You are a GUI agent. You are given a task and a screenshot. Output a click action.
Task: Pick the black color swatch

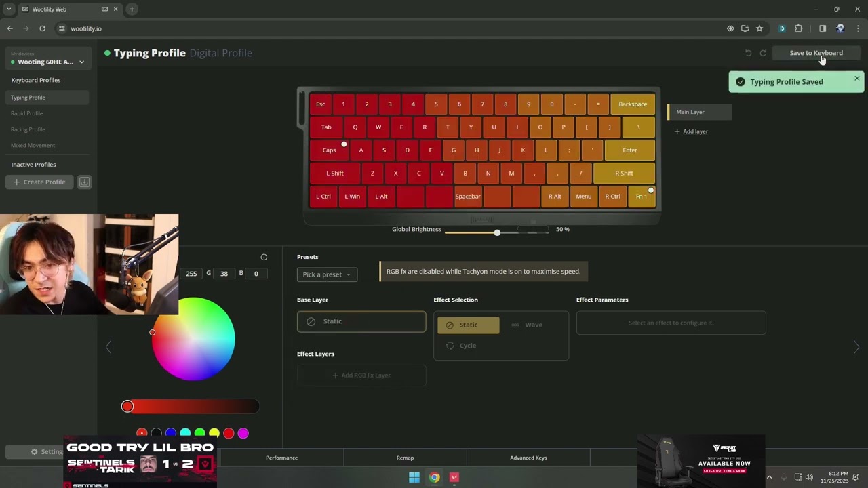point(156,433)
